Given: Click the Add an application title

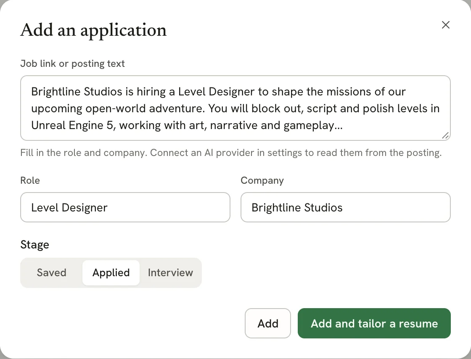Looking at the screenshot, I should pos(93,30).
